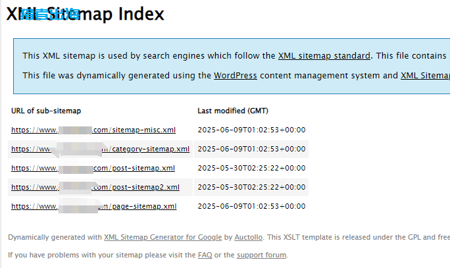Visit XML Sitemap Generator for Google link
This screenshot has width=450, height=268.
coord(162,237)
